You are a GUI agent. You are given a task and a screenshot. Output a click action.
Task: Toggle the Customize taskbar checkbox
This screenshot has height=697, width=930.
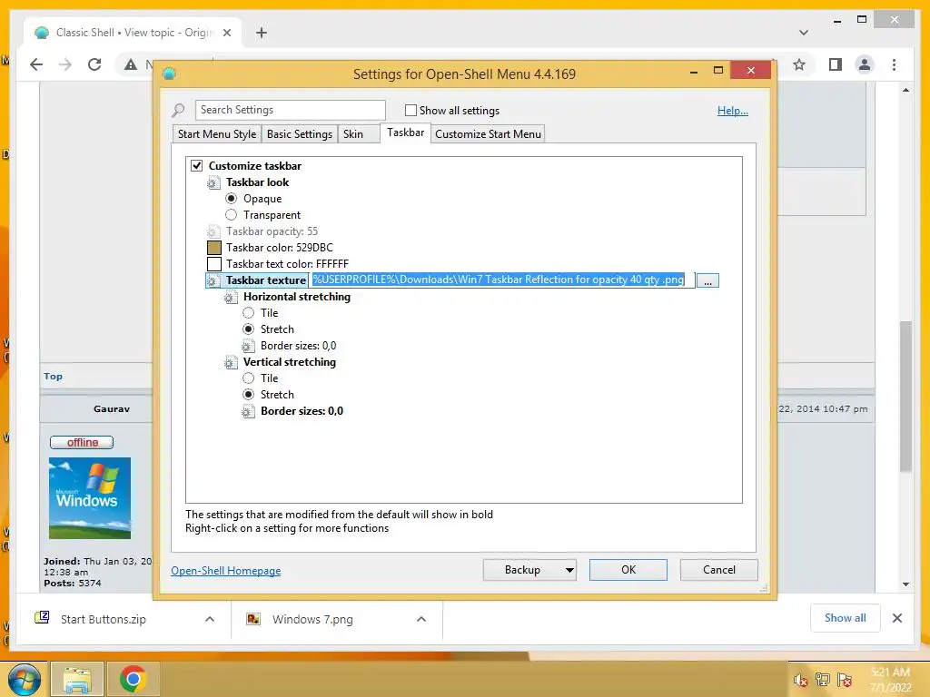(x=196, y=166)
